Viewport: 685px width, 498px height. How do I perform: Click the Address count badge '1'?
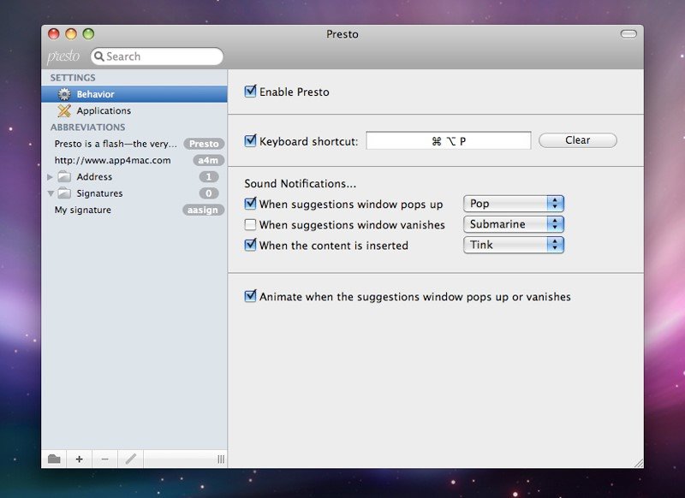pos(209,177)
